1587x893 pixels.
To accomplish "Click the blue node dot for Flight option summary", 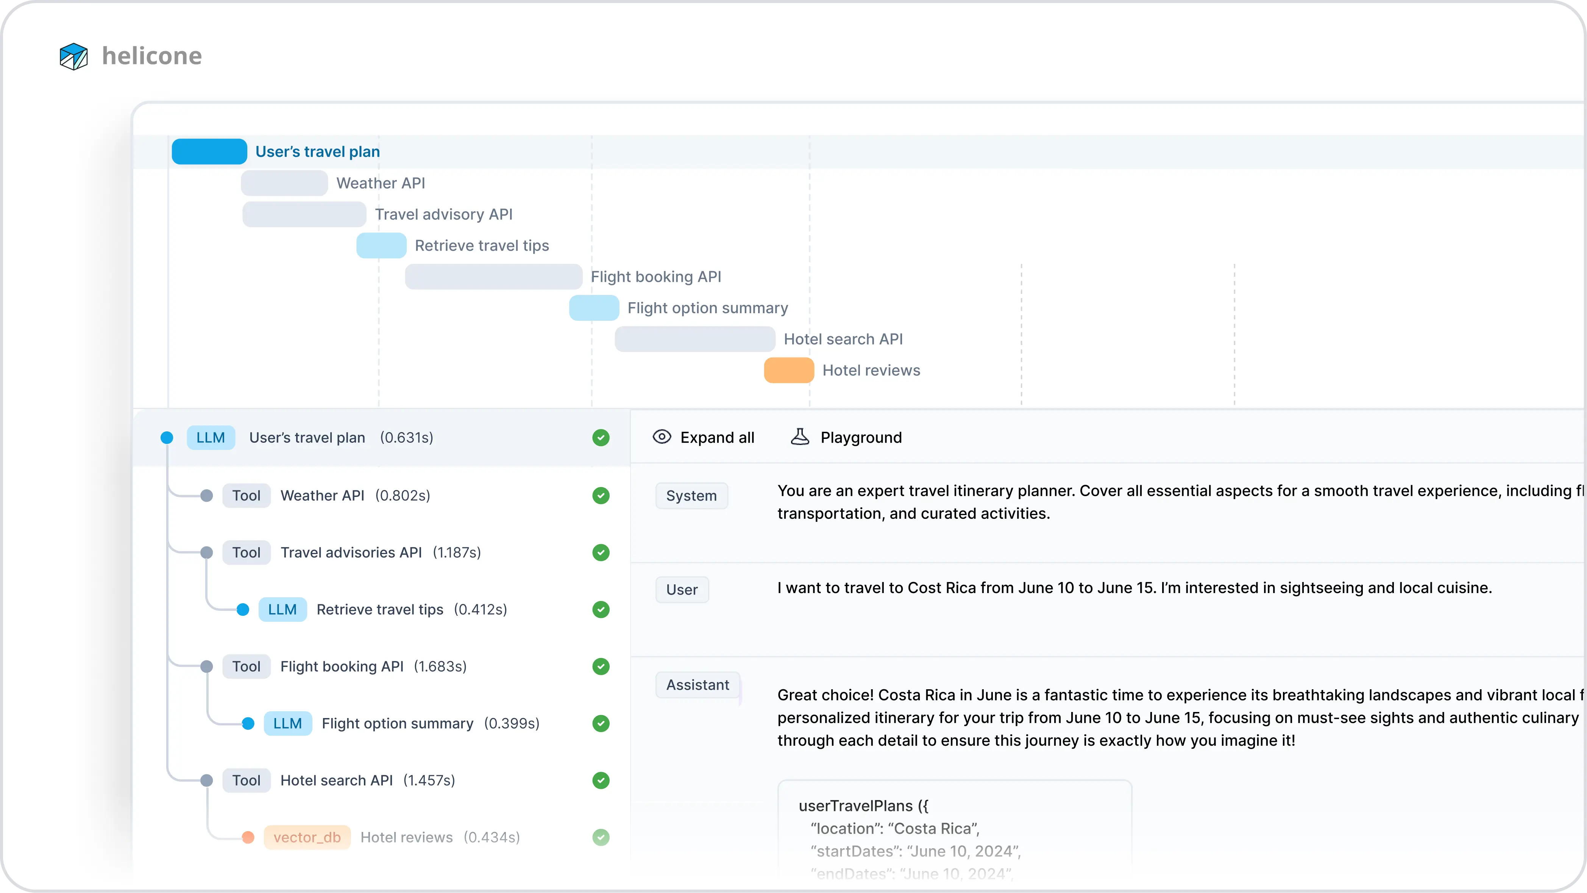I will coord(248,723).
